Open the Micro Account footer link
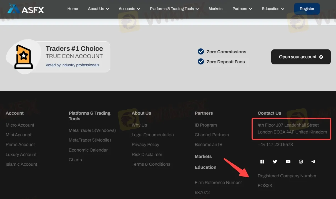 20,125
